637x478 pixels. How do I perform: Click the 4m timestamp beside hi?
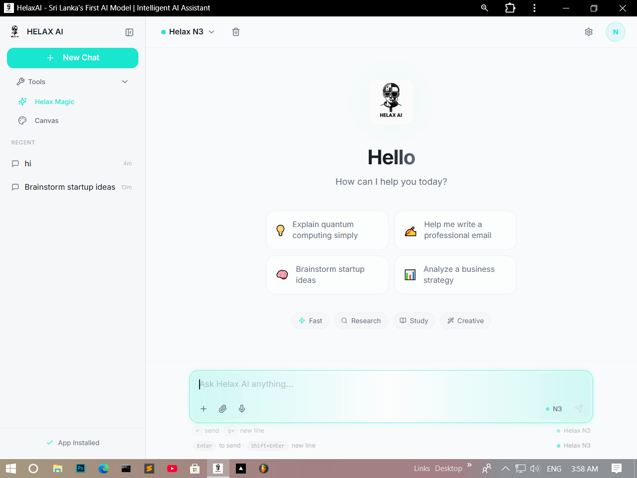coord(127,163)
